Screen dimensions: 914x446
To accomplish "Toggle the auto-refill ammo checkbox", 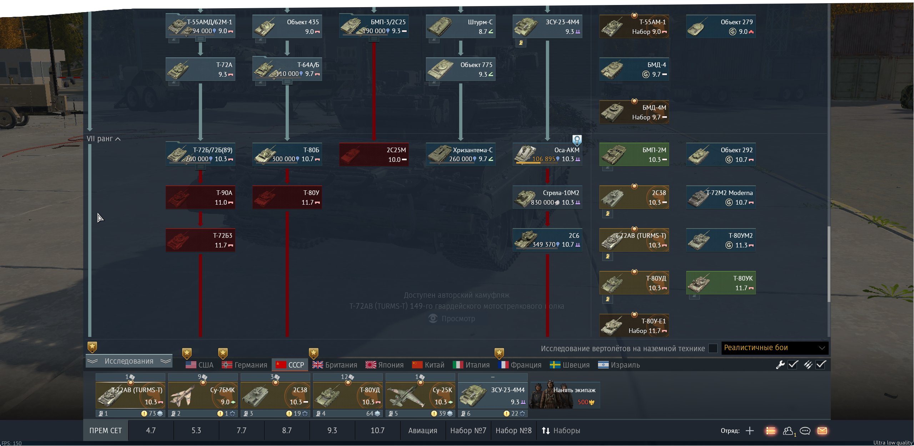I will [821, 365].
